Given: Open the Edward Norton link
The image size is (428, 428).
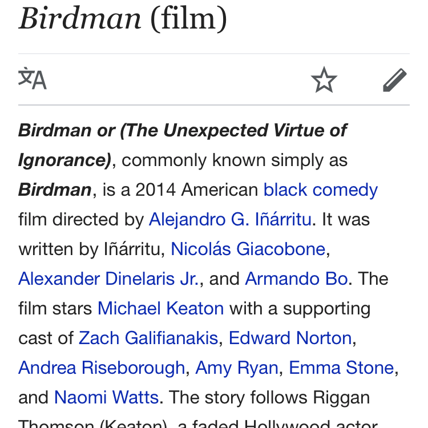Looking at the screenshot, I should pyautogui.click(x=290, y=338).
